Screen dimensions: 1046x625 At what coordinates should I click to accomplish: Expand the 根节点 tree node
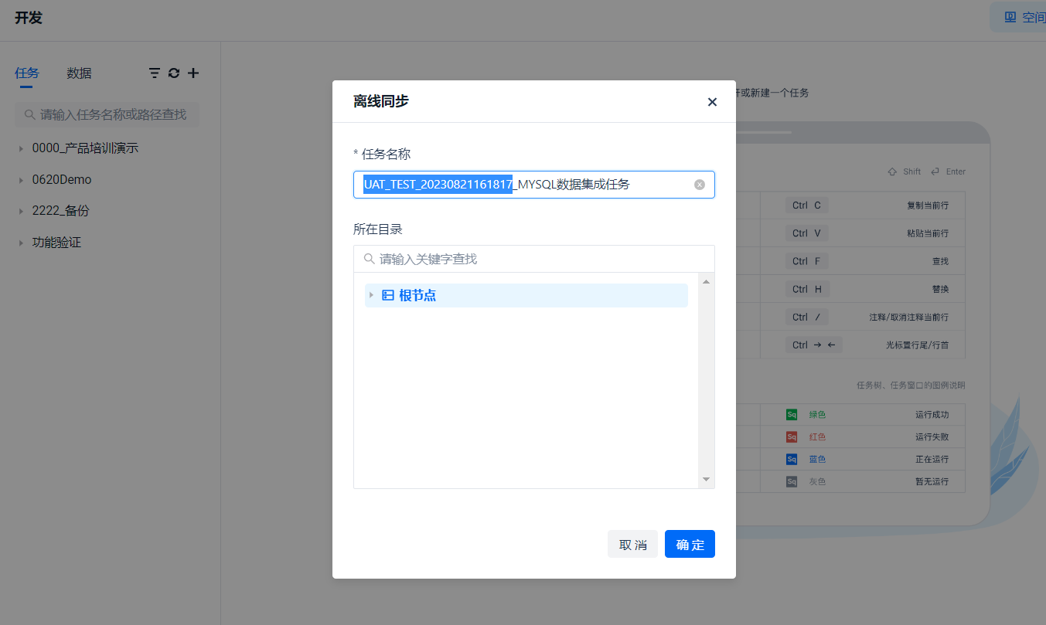tap(371, 295)
